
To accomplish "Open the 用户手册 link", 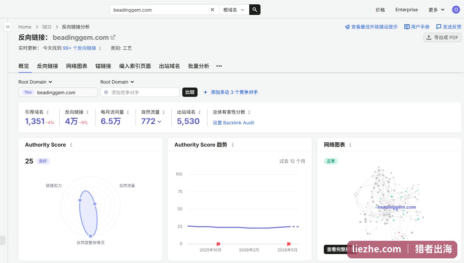I will click(417, 27).
